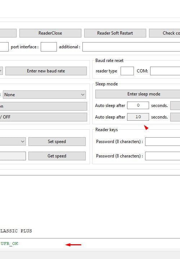180x259 pixels.
Task: Click the read-only field left of the Get speed button
Action: [13, 156]
